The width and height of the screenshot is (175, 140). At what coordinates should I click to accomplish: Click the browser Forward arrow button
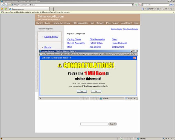[x=6, y=5]
